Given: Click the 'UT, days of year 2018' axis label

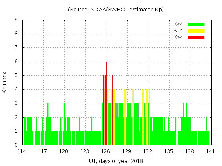Looking at the screenshot, I should (x=116, y=161).
